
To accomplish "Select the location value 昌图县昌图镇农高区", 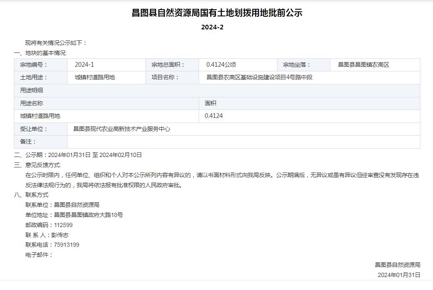I will point(364,65).
